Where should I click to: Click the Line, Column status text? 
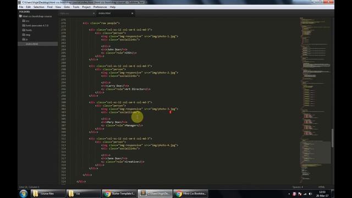[29, 187]
